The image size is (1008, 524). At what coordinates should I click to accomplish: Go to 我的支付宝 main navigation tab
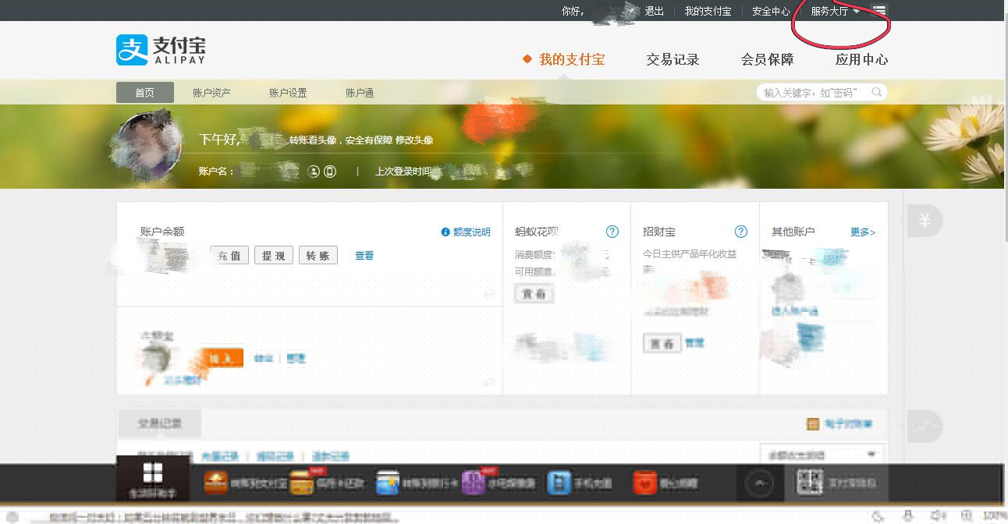tap(572, 59)
